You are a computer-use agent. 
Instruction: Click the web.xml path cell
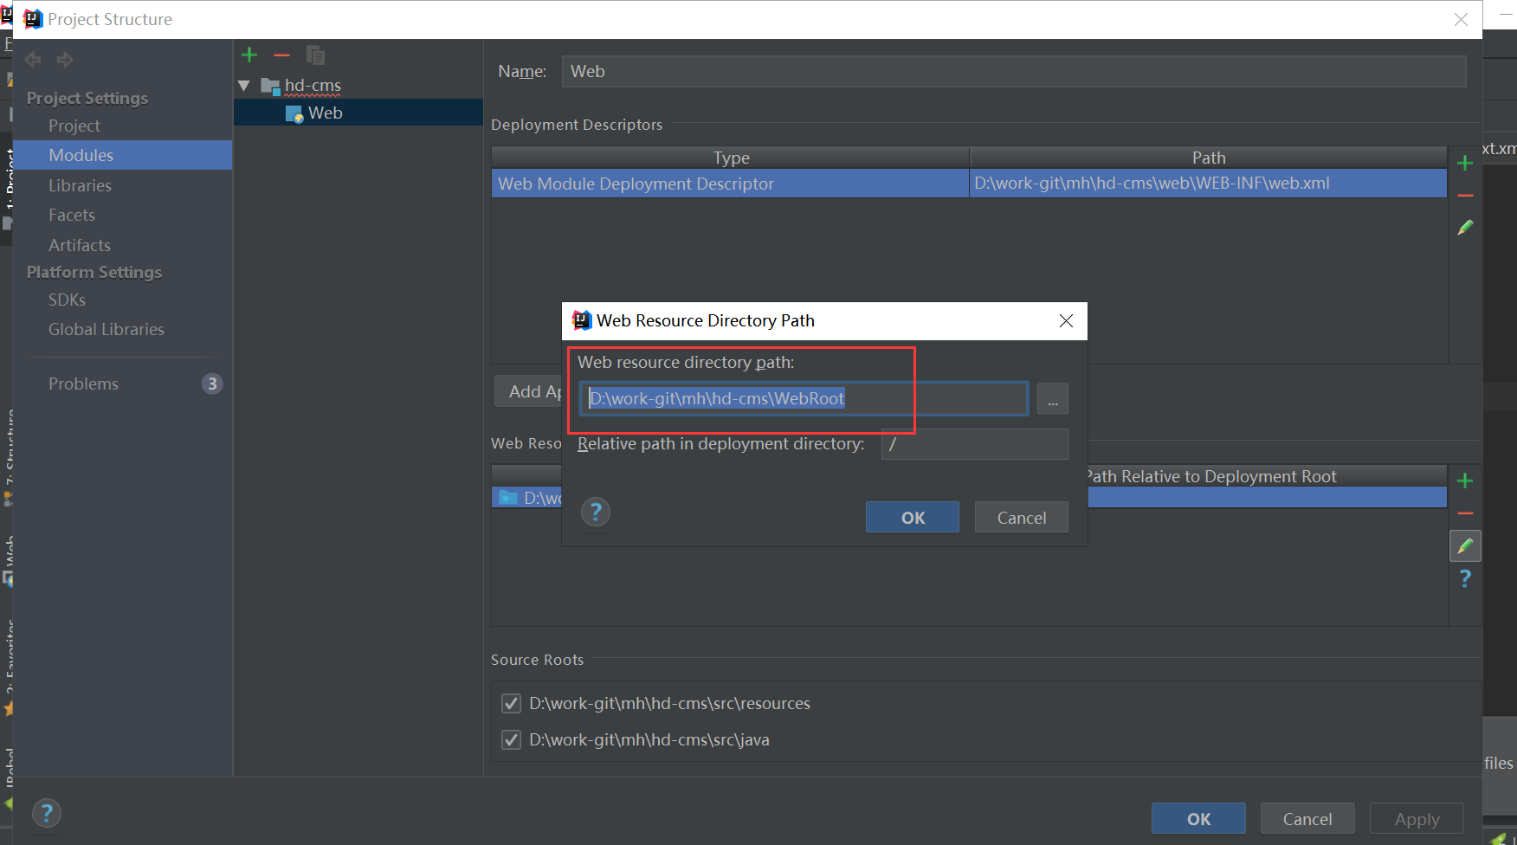(x=1208, y=184)
